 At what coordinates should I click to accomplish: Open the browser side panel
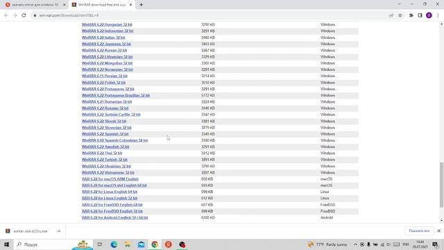click(420, 15)
